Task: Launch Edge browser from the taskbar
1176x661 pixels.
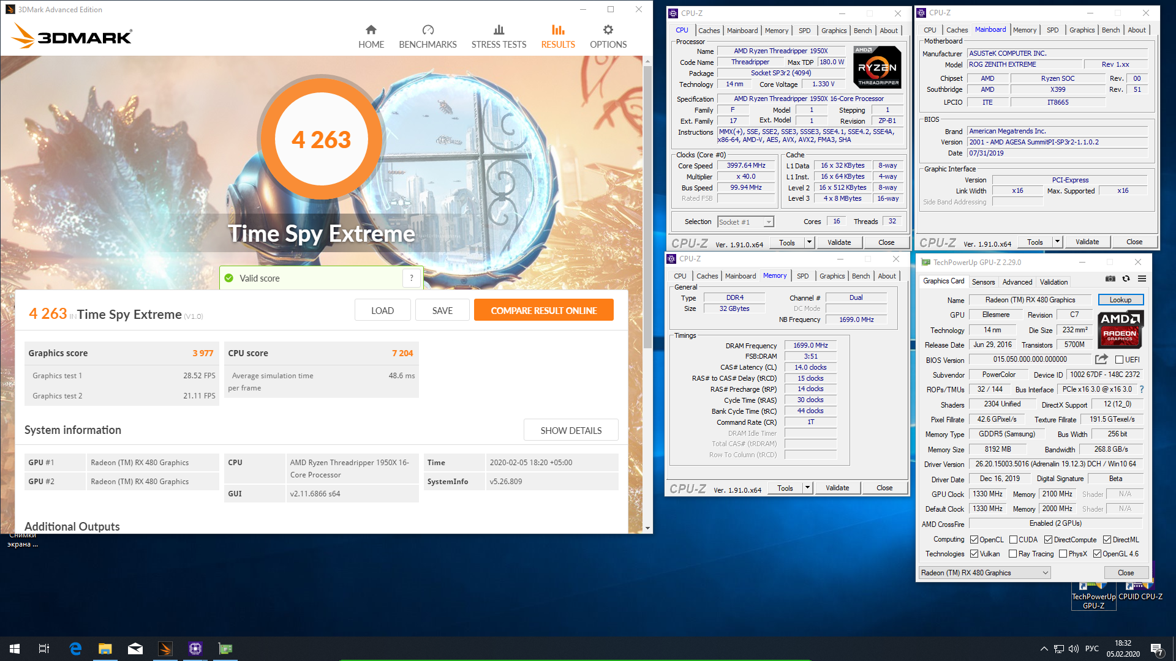Action: pyautogui.click(x=75, y=649)
